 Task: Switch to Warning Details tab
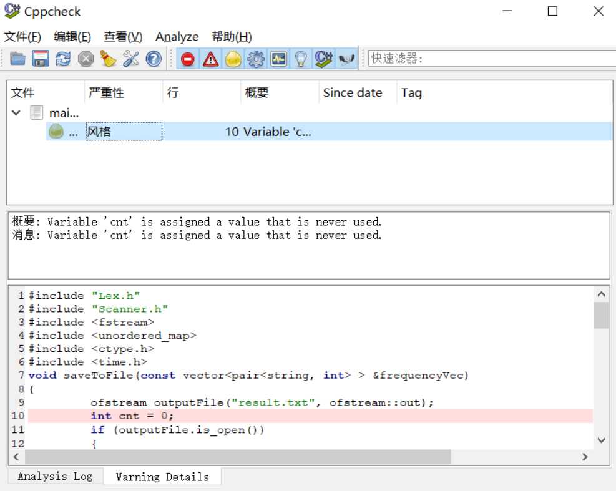162,477
